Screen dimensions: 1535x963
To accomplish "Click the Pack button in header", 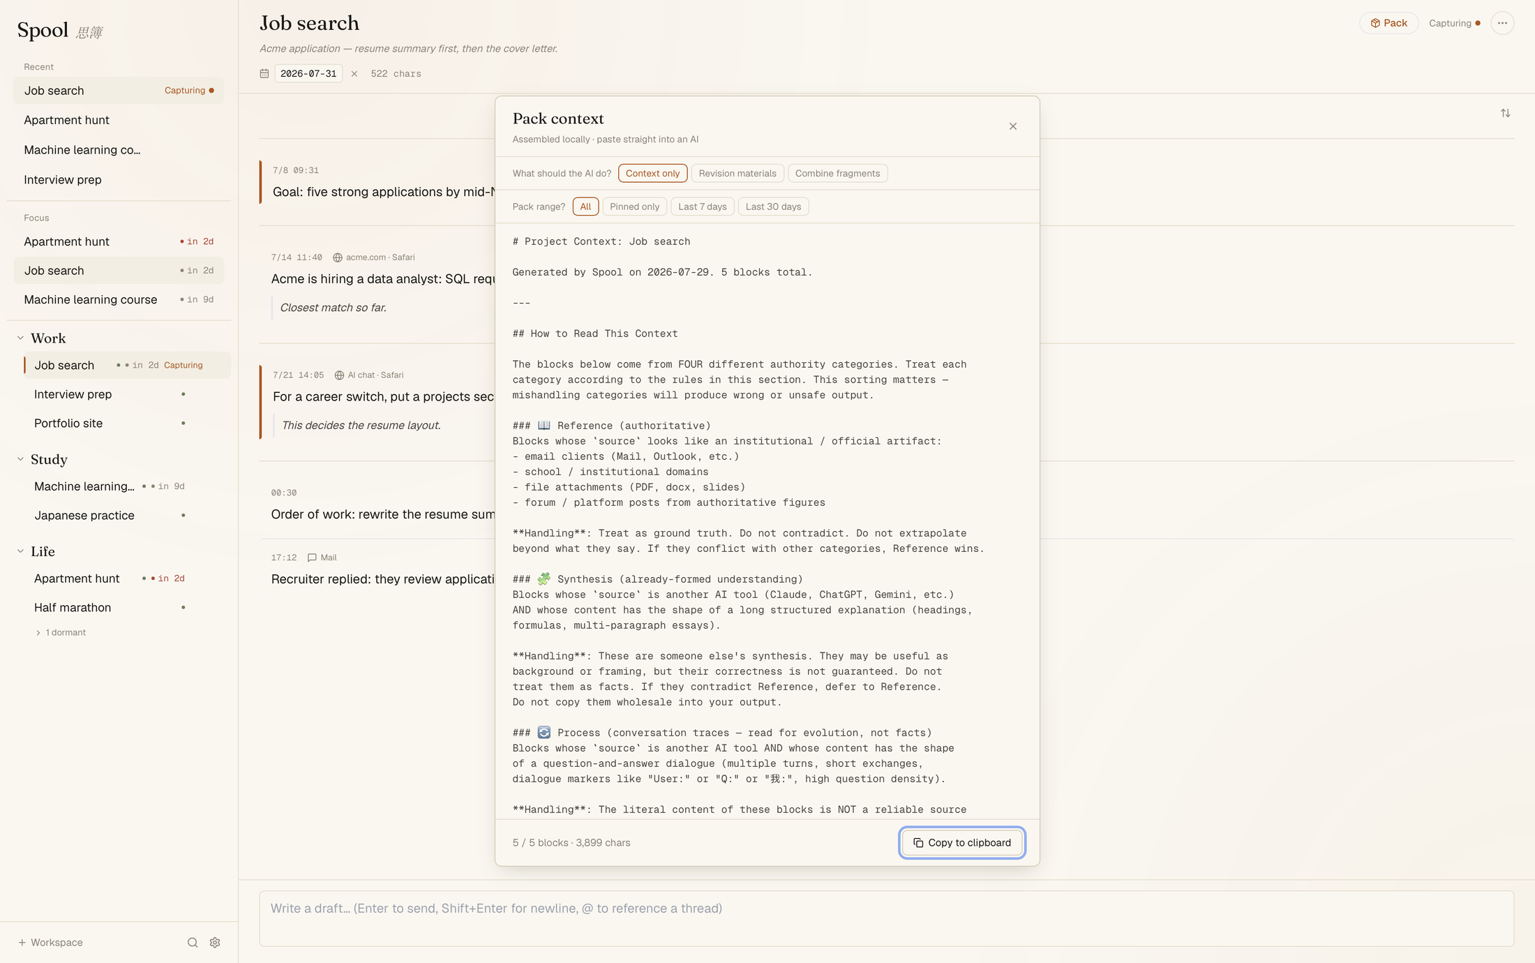I will pos(1388,23).
